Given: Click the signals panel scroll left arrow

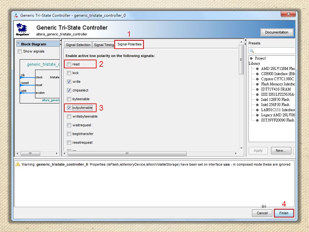Looking at the screenshot, I should tap(64, 153).
